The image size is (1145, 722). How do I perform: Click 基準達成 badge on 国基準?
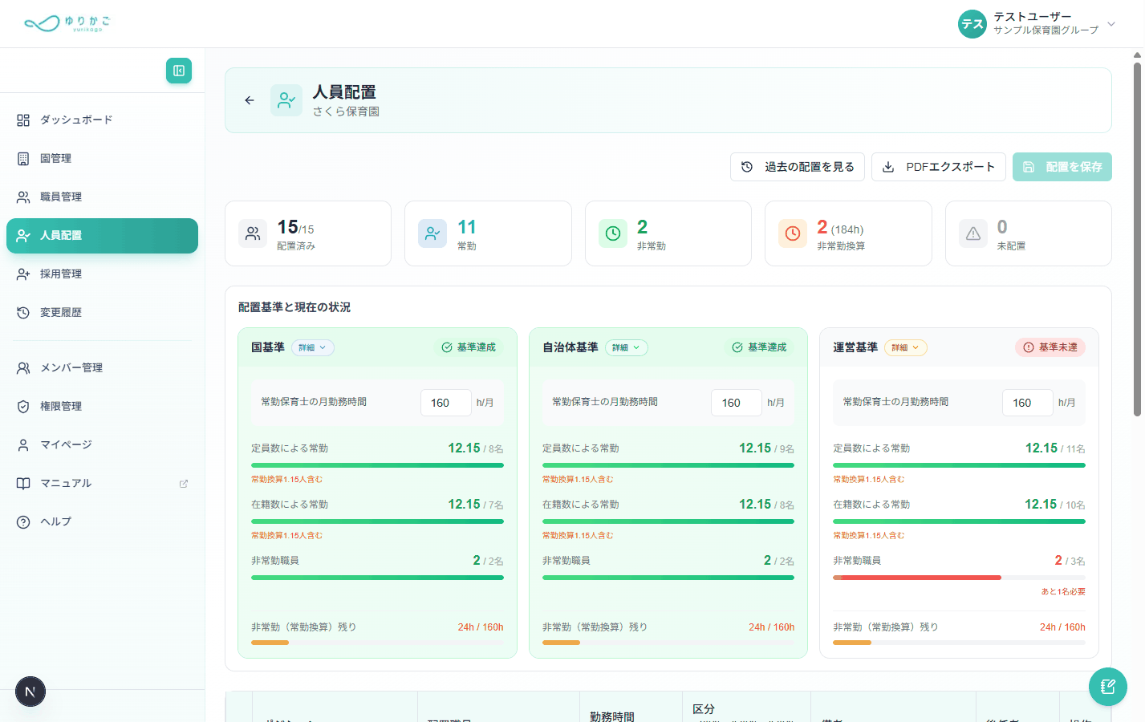(x=469, y=347)
